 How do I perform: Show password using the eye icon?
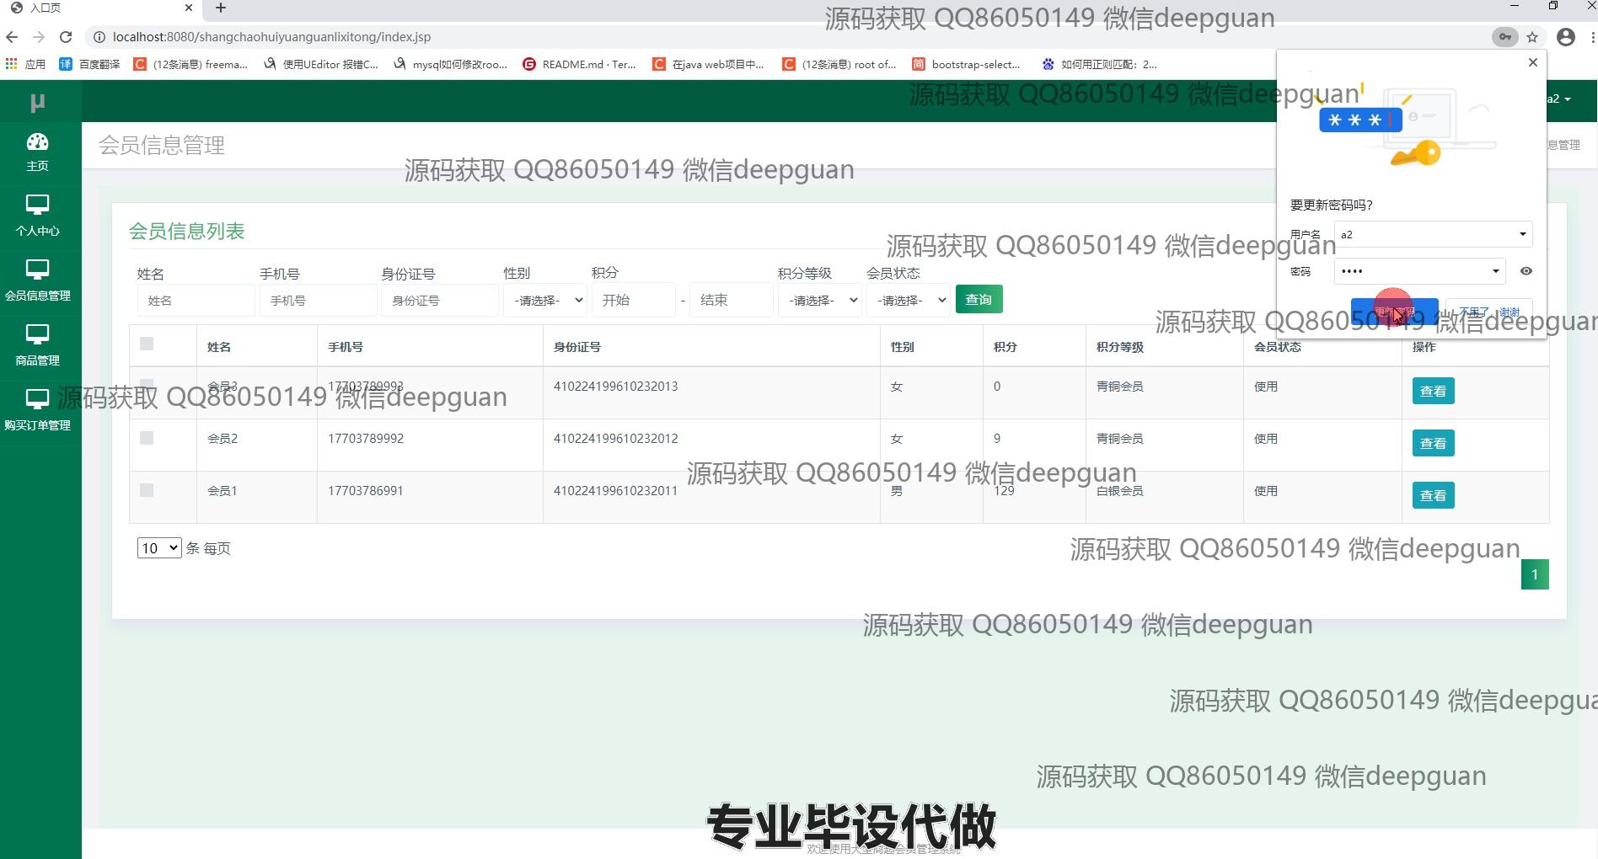point(1526,271)
